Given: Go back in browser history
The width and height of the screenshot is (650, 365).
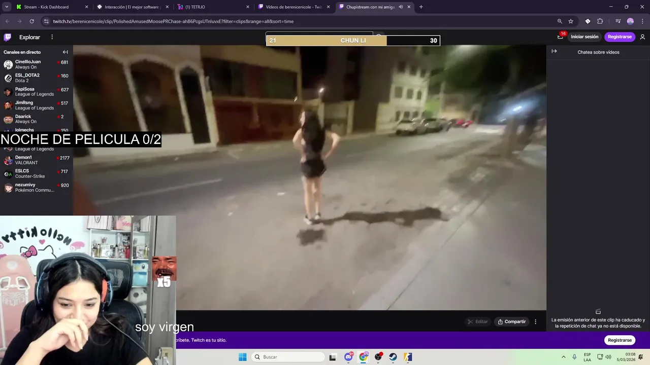Looking at the screenshot, I should [x=7, y=21].
